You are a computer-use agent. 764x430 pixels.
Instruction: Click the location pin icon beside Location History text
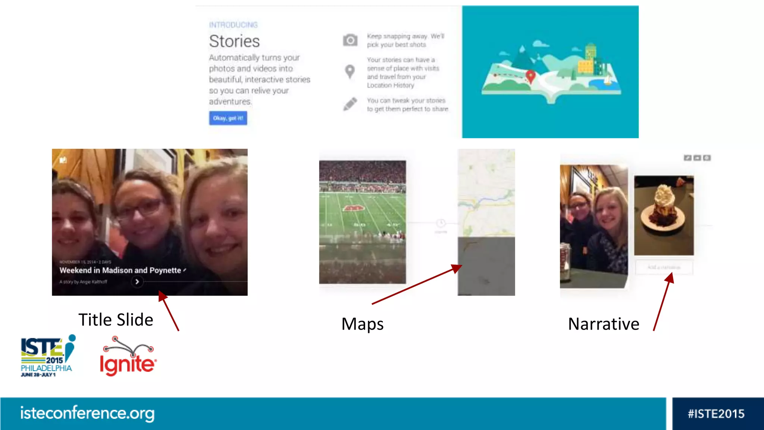point(350,72)
